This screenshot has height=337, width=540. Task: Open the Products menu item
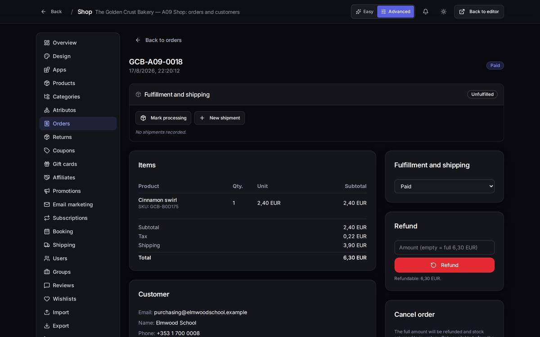(78, 83)
